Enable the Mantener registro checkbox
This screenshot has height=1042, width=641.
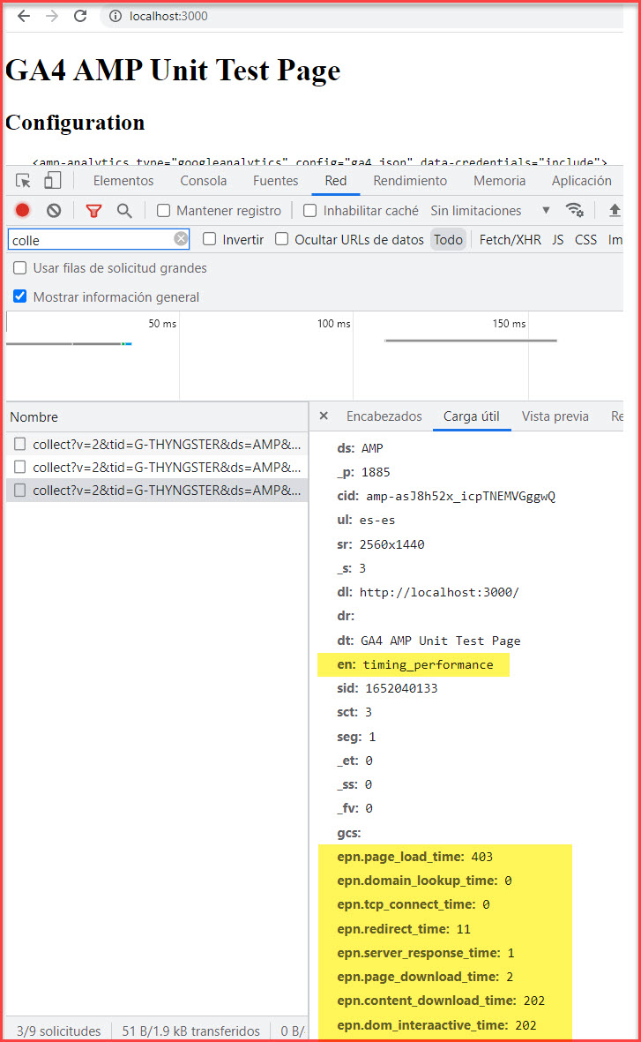coord(163,211)
